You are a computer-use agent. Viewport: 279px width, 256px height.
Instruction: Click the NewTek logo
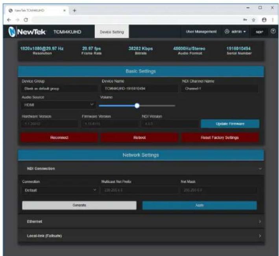click(27, 31)
